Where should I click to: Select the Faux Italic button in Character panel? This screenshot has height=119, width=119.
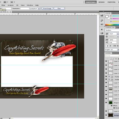pyautogui.click(x=110, y=46)
